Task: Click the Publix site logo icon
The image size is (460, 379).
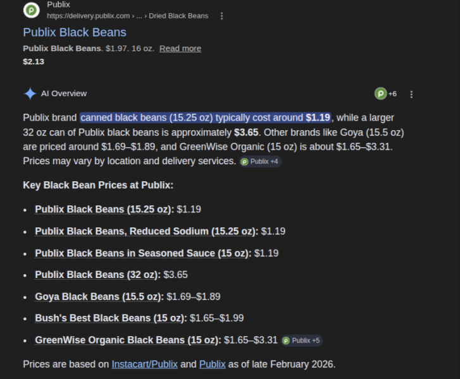Action: [31, 10]
